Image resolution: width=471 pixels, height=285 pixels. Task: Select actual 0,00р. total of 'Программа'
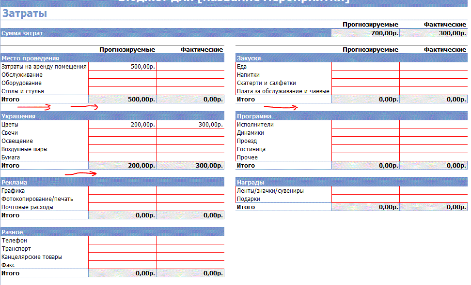434,165
